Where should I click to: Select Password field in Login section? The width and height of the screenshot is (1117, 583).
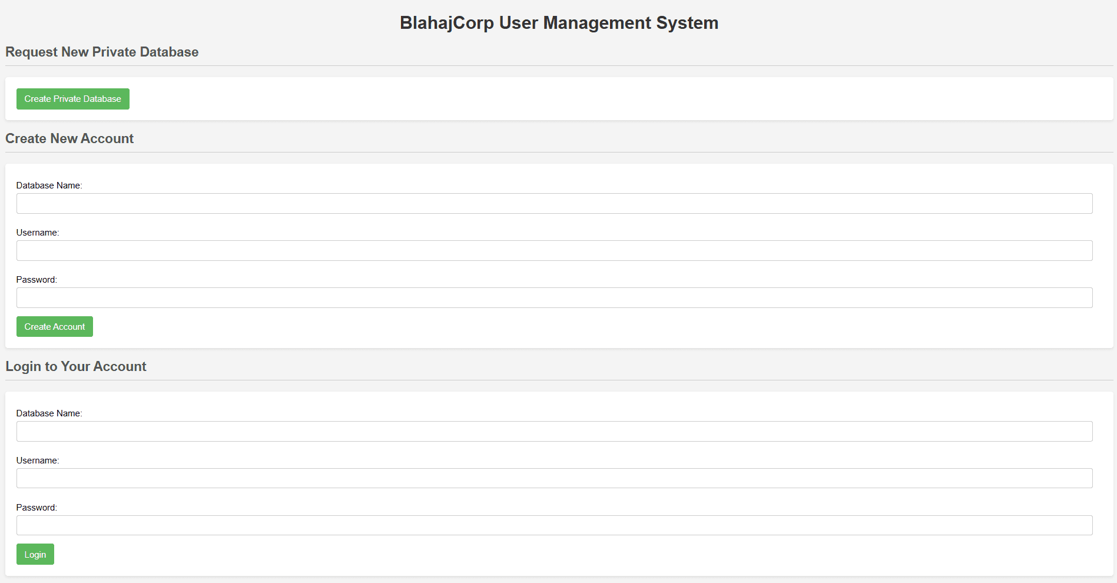click(x=554, y=525)
